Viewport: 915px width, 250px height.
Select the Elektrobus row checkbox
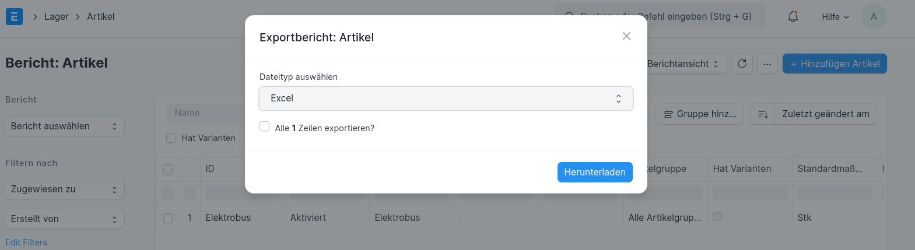(168, 218)
